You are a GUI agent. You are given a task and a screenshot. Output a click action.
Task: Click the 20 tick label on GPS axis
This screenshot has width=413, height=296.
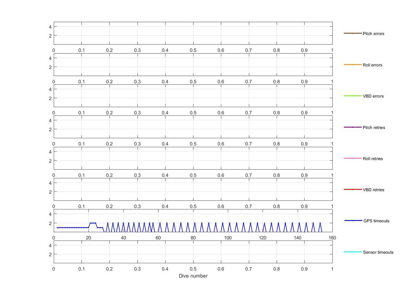(x=88, y=238)
